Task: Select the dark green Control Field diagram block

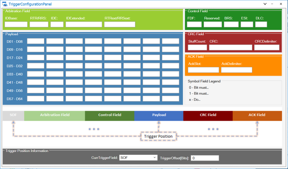Action: click(x=110, y=115)
